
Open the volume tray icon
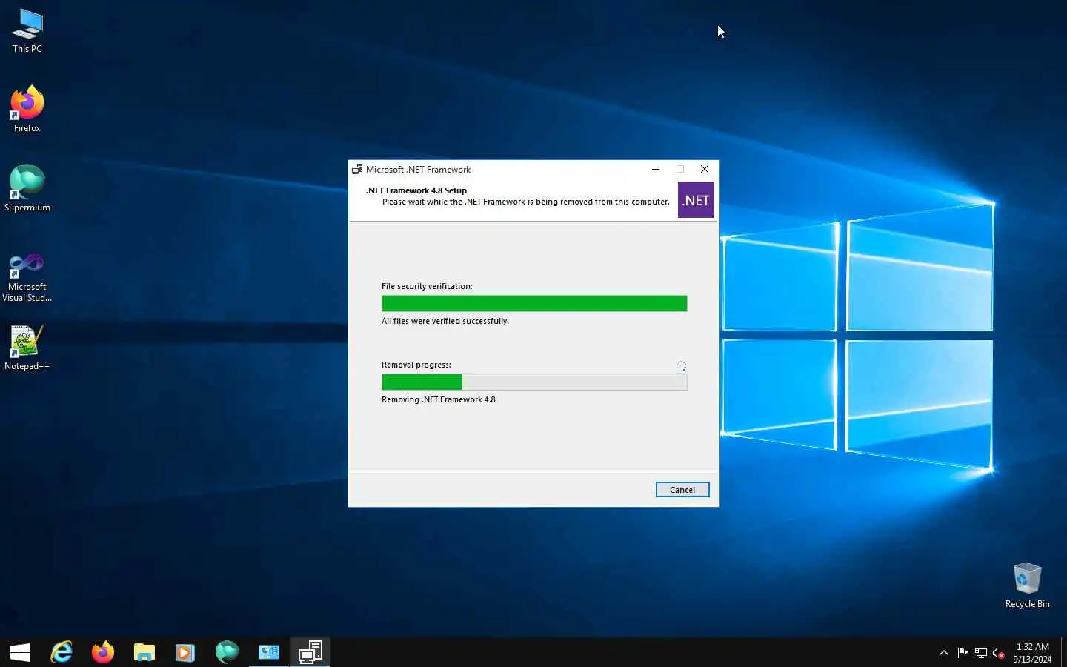click(x=999, y=653)
